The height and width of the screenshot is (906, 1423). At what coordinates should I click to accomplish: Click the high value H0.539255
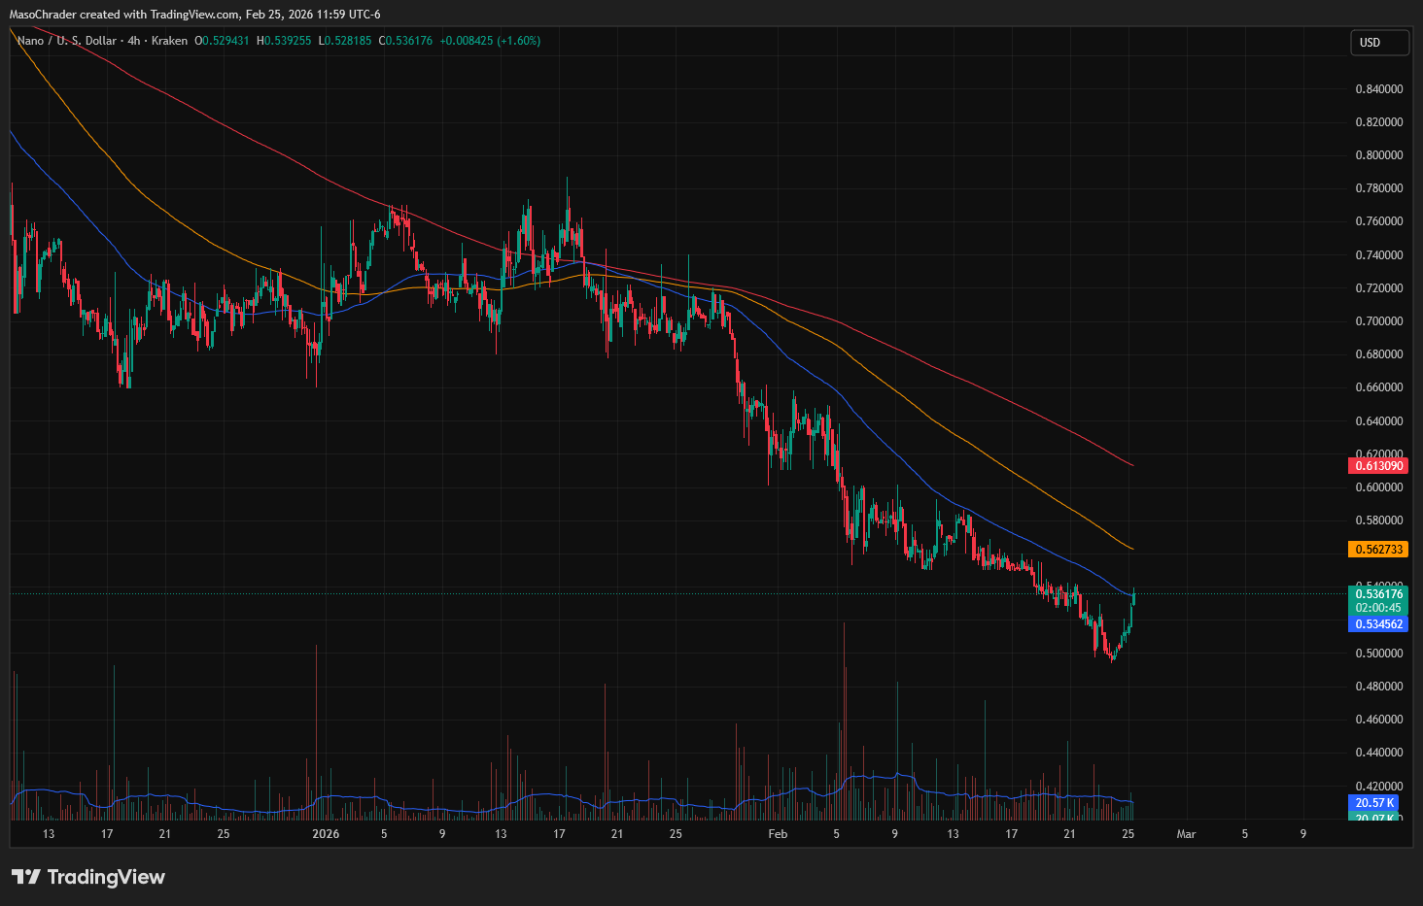[284, 41]
